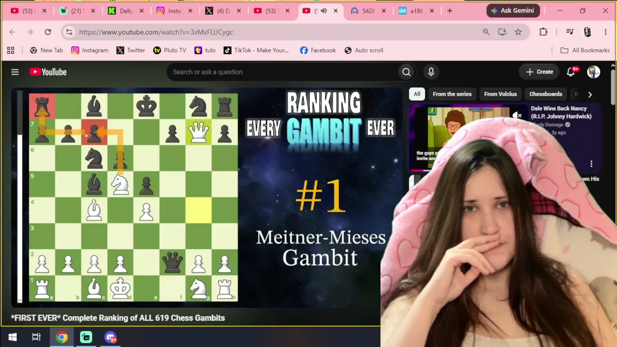Close the Instagram browser tab
This screenshot has height=347, width=617.
(190, 11)
